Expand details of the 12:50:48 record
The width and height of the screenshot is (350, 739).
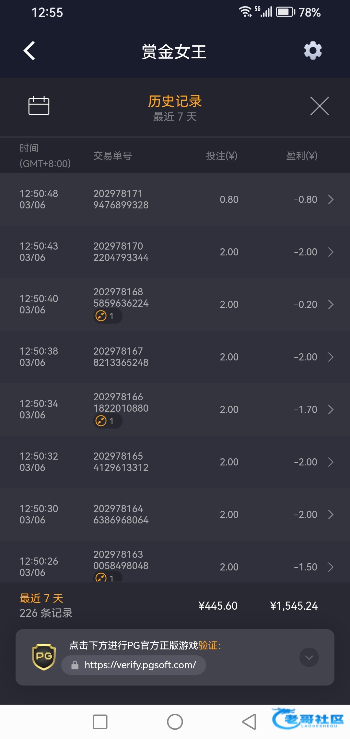[330, 200]
